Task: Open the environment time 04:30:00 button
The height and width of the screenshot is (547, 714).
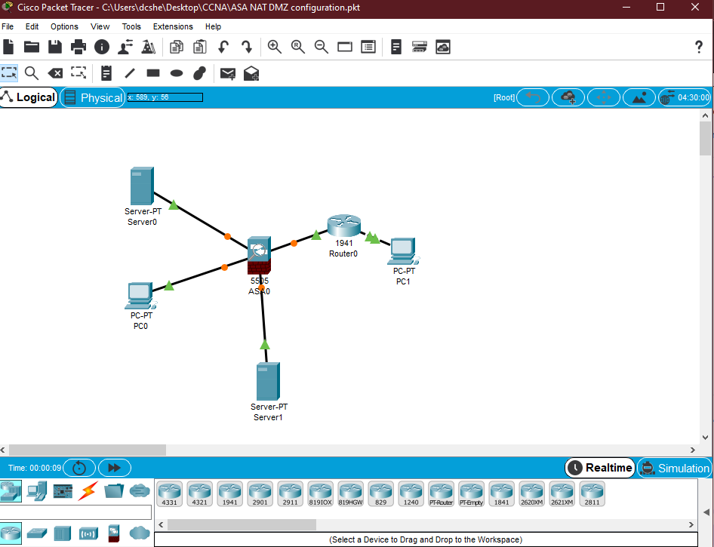Action: tap(685, 97)
